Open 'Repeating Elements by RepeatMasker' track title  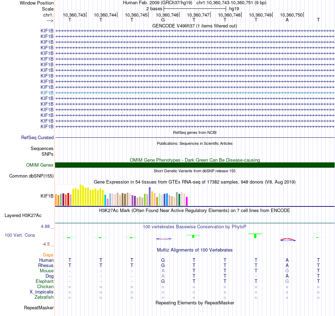tap(195, 303)
